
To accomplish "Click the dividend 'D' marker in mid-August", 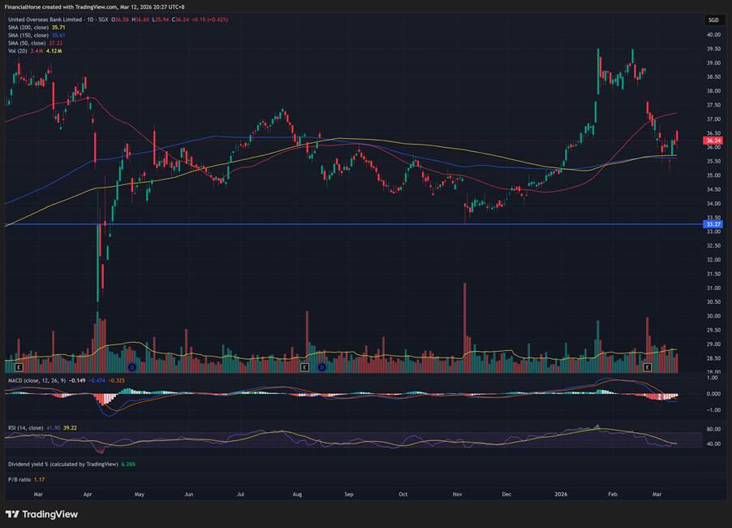I will (321, 368).
